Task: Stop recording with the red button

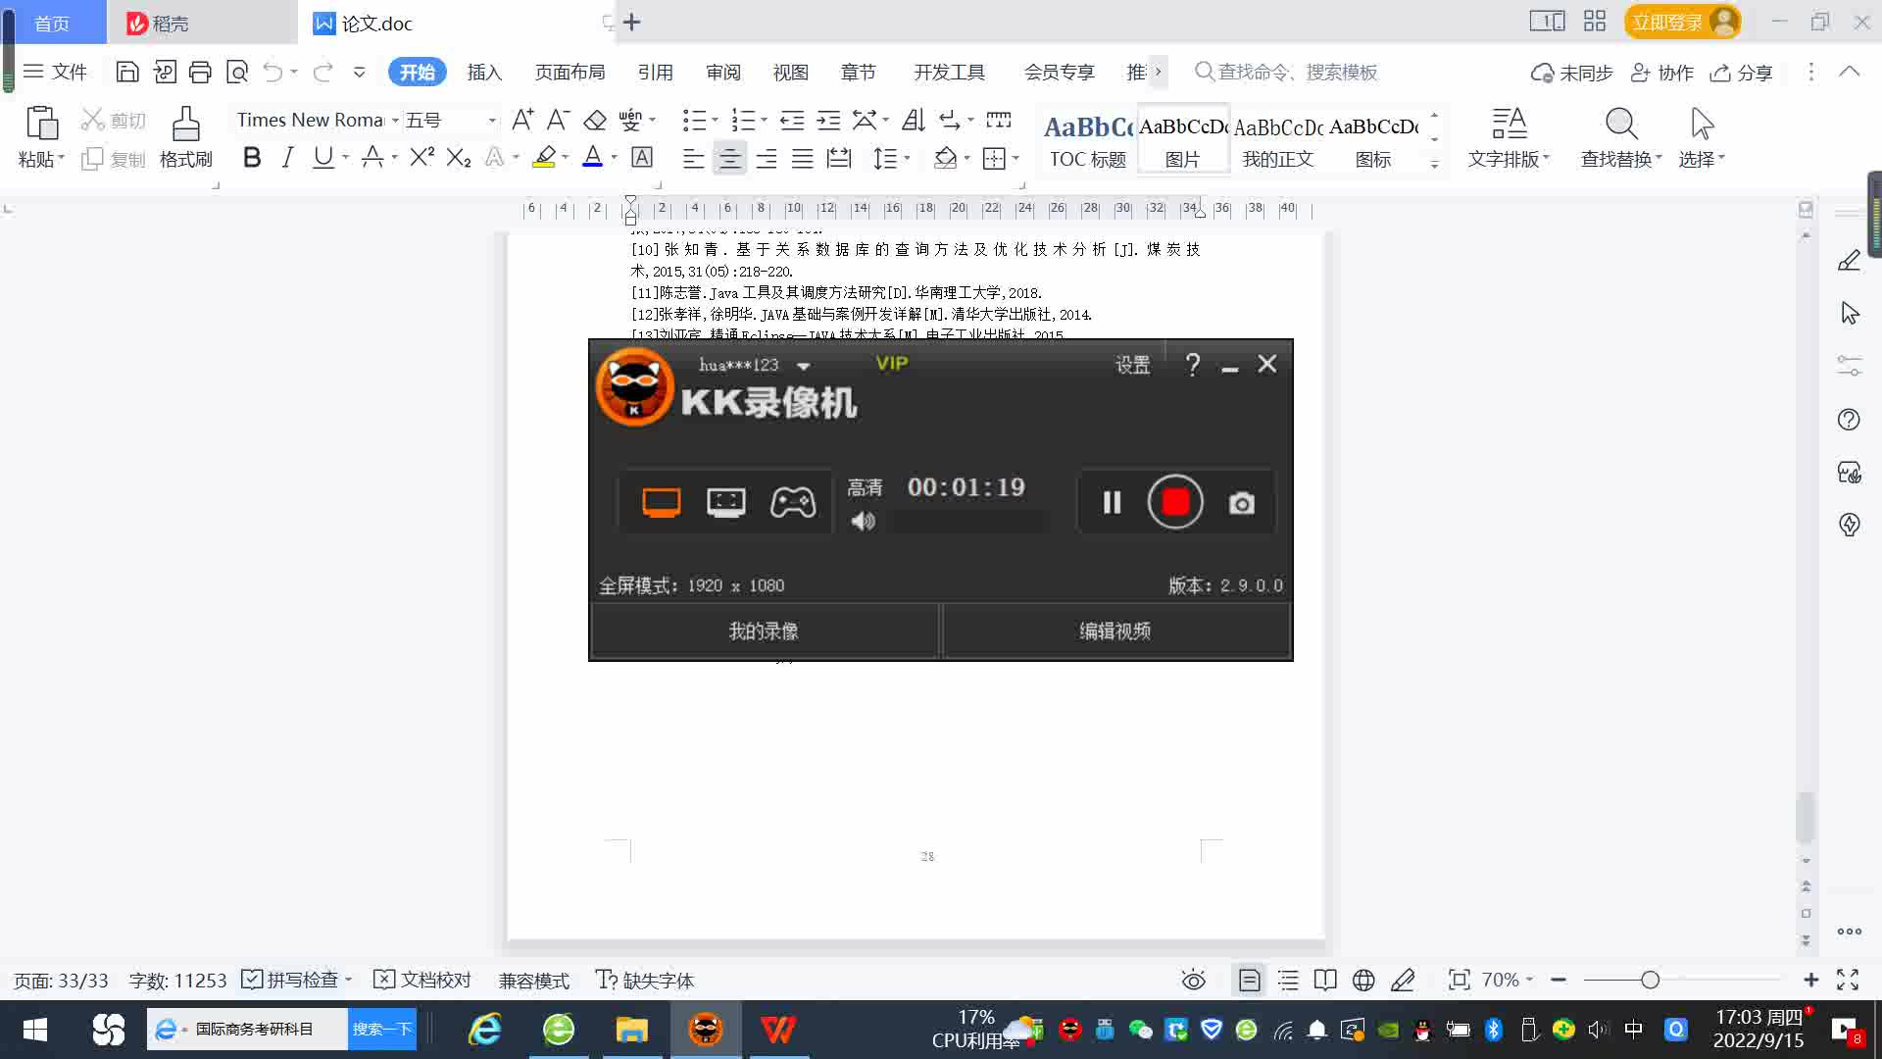Action: pos(1175,502)
